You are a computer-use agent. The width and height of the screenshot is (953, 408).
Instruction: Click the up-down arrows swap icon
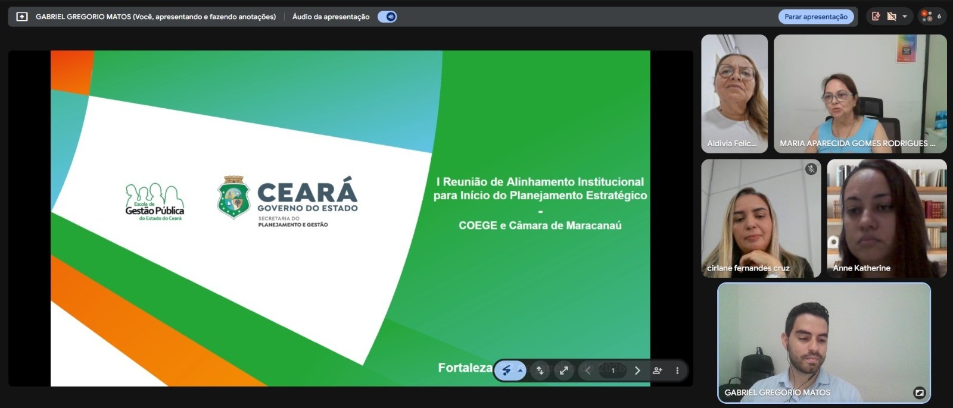click(x=540, y=371)
